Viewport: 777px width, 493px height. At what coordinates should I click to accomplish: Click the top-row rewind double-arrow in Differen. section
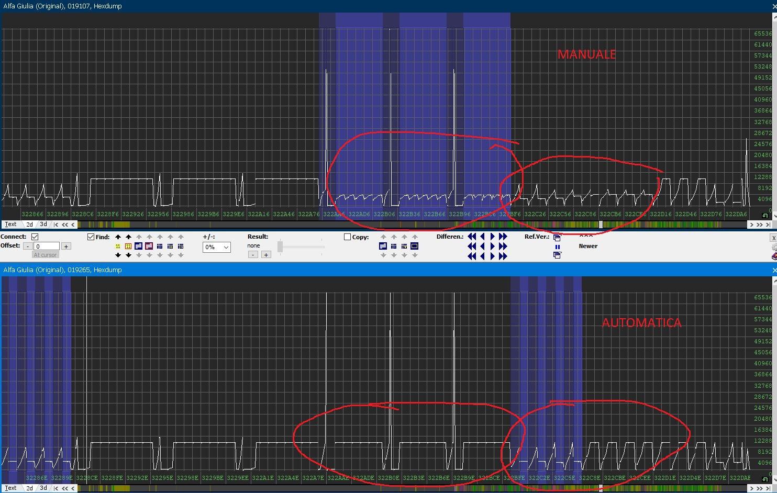[x=472, y=237]
